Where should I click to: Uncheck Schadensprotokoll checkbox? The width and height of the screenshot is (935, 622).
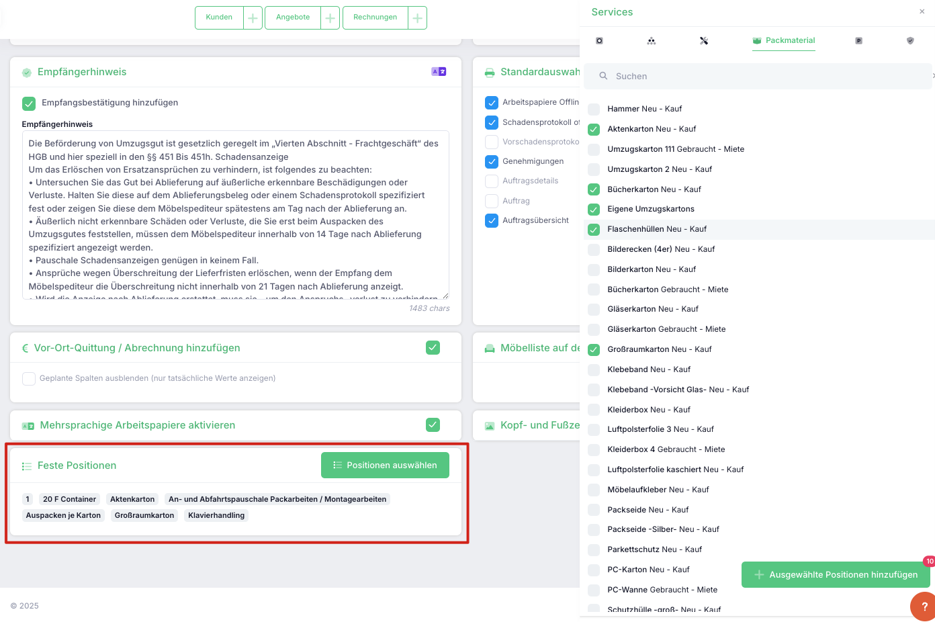tap(492, 123)
